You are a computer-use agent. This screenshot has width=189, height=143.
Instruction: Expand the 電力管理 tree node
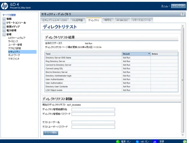click(4, 31)
